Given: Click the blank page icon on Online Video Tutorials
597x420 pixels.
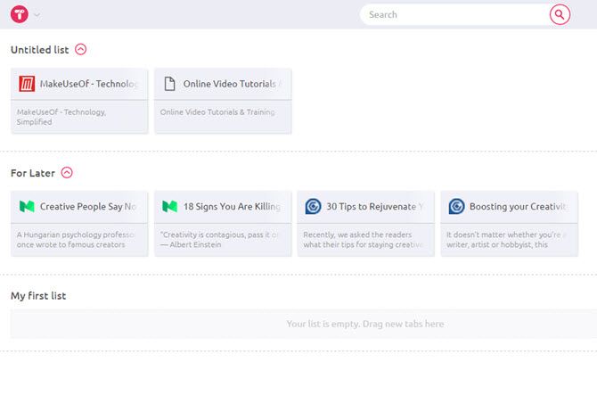Looking at the screenshot, I should pyautogui.click(x=170, y=84).
